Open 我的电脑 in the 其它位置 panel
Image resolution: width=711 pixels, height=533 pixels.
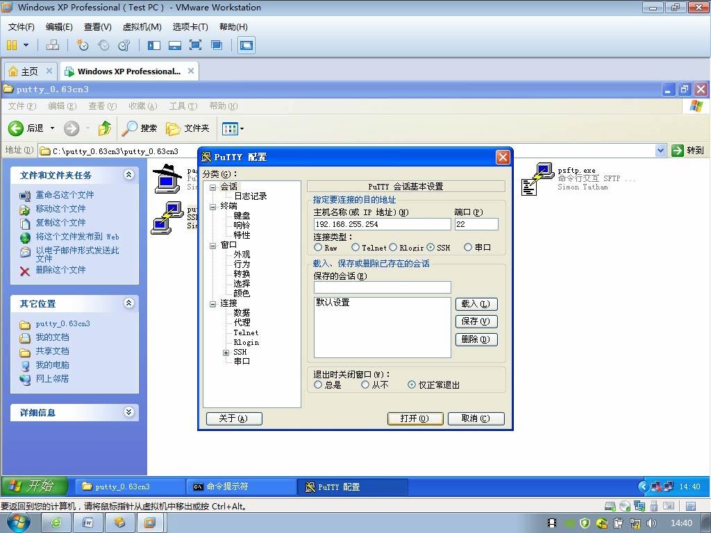[53, 365]
